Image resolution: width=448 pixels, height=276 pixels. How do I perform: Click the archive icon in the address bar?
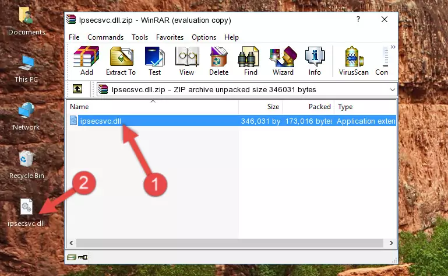coord(103,89)
